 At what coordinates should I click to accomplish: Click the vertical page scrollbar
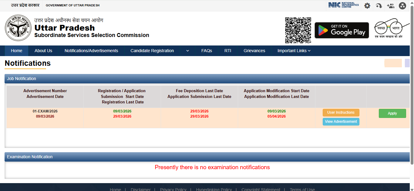tap(412, 85)
